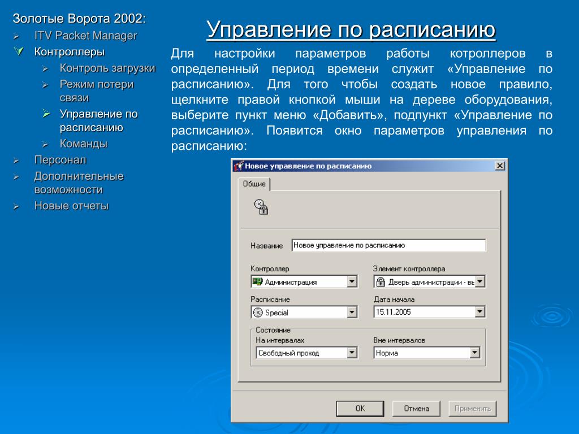The height and width of the screenshot is (434, 579).
Task: Click the Элемент контроллера label
Action: [x=409, y=268]
